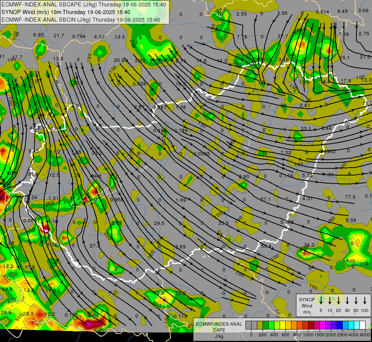Select the 'SYNOP Wind (m/s) 10m' title line
The height and width of the screenshot is (342, 372).
(x=66, y=12)
